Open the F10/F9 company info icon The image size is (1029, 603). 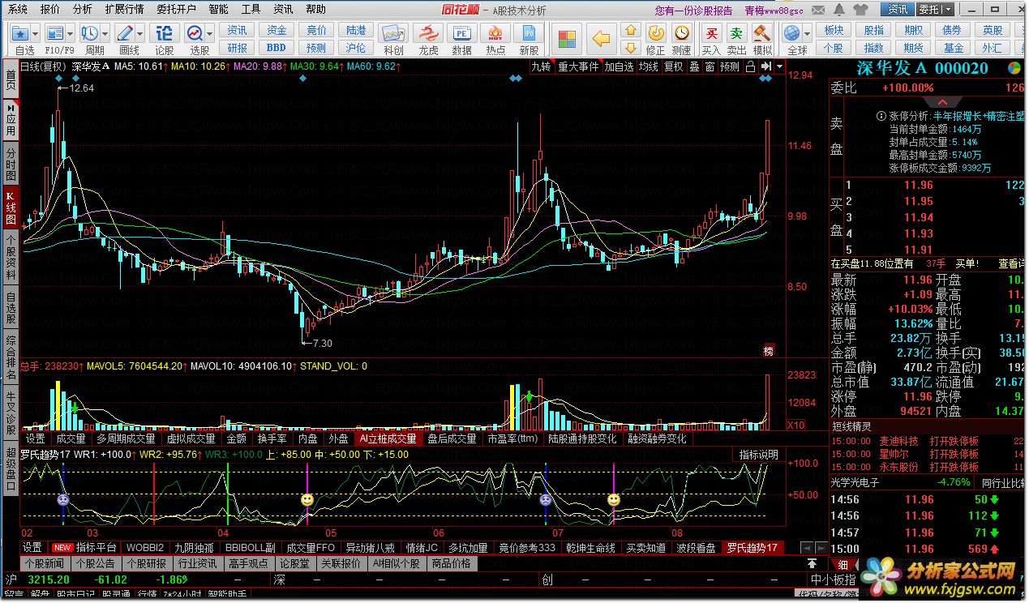click(x=54, y=33)
